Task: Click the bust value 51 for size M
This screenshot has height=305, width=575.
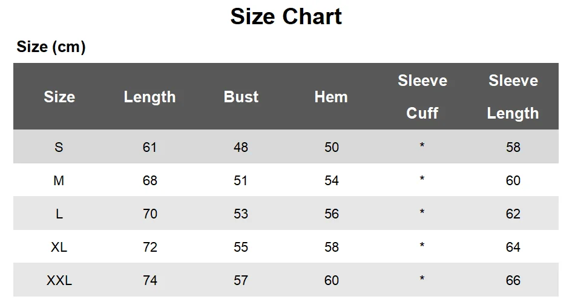Action: (241, 180)
